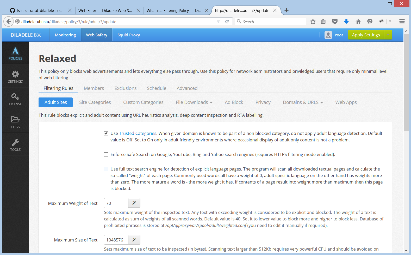This screenshot has height=255, width=411.
Task: Switch to the Members tab
Action: coord(94,88)
